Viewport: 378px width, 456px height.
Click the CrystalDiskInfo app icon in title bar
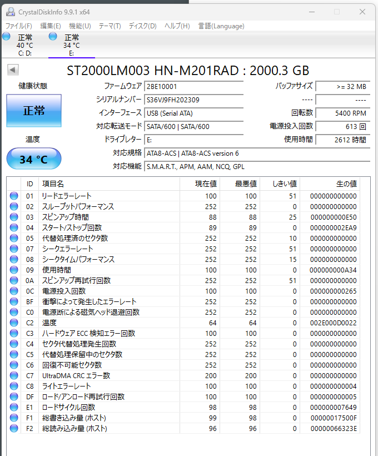click(11, 12)
